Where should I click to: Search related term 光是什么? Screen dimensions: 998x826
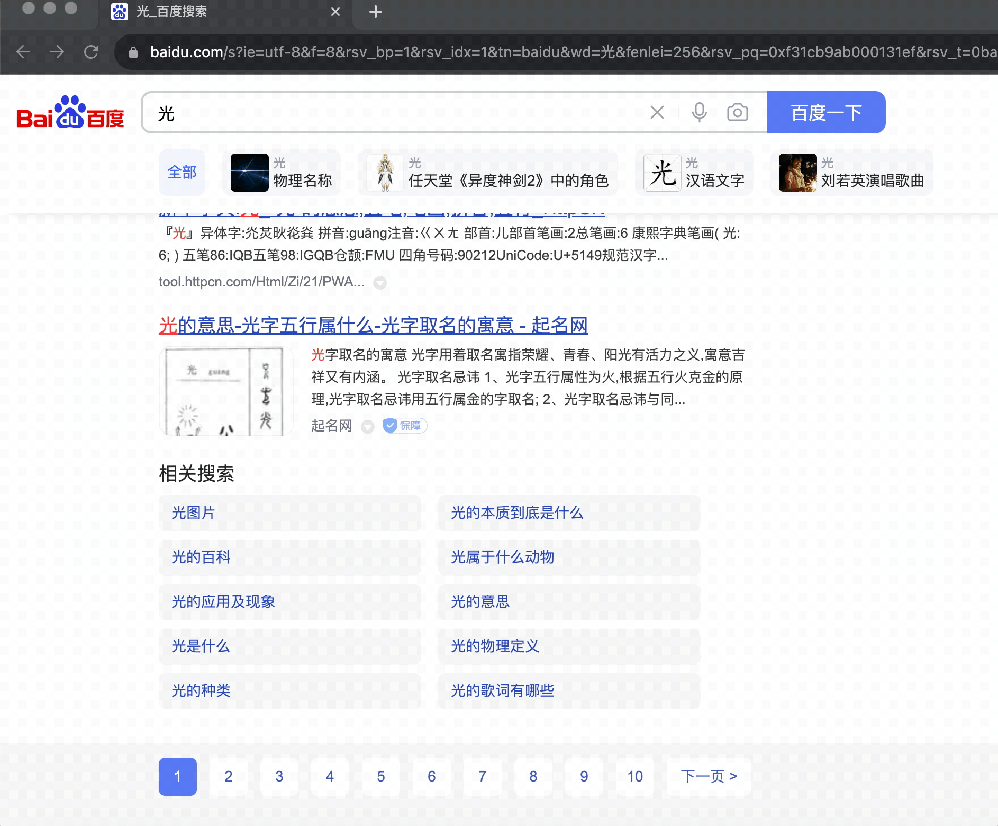290,647
